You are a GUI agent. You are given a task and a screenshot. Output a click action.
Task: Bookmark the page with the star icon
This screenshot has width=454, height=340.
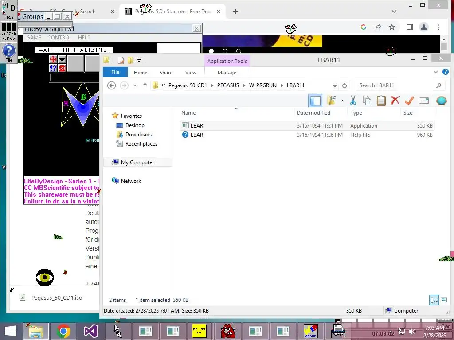click(x=392, y=27)
